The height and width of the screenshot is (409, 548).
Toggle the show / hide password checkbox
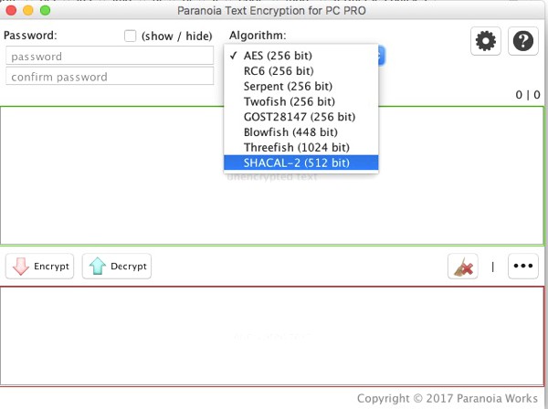click(x=130, y=37)
